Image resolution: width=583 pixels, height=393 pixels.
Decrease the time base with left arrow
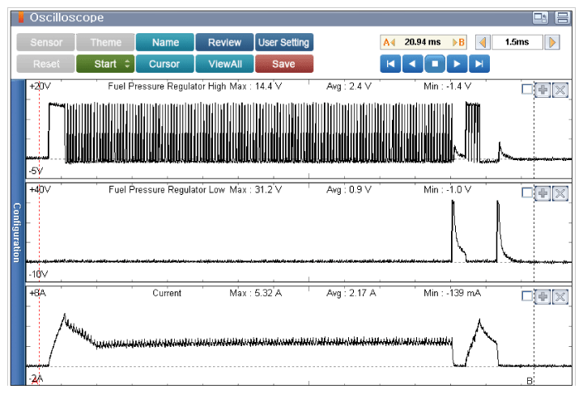pyautogui.click(x=482, y=42)
